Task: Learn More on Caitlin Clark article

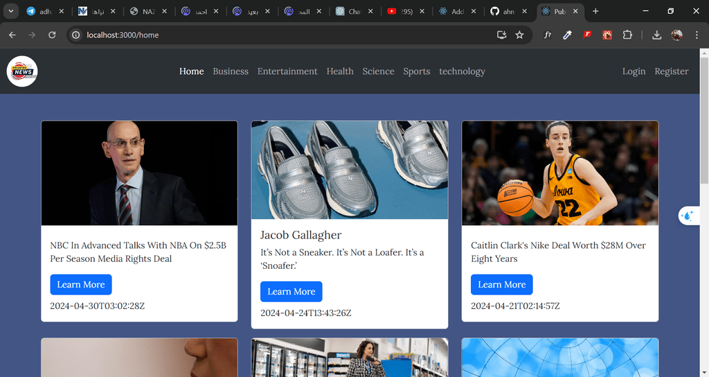Action: click(x=502, y=285)
